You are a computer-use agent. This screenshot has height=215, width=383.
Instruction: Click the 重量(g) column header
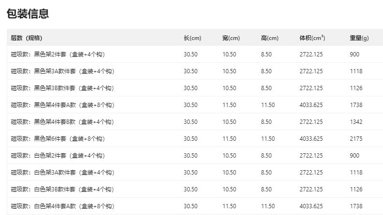[359, 38]
